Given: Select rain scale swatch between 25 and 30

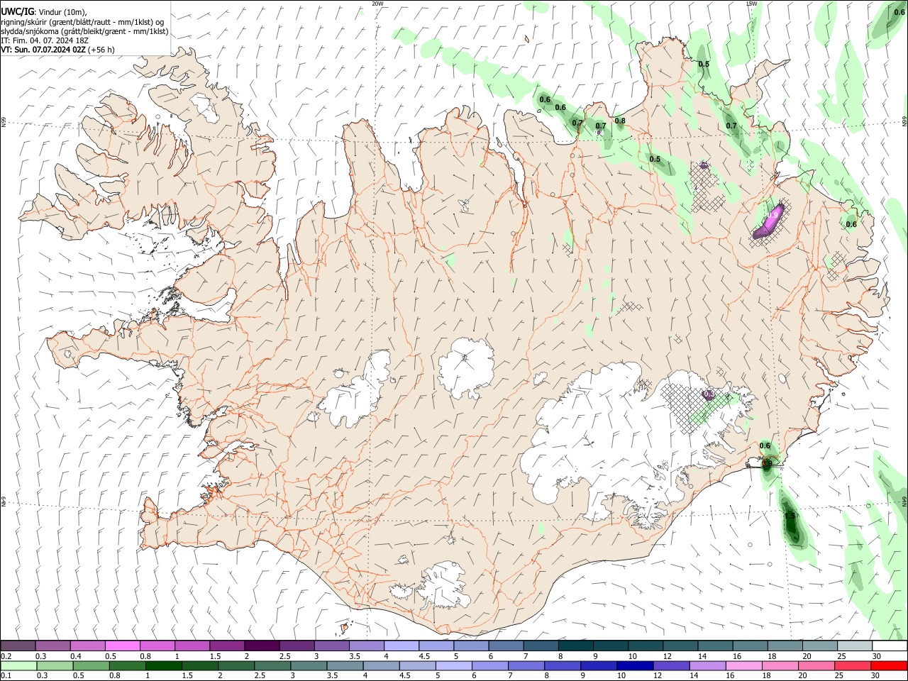Looking at the screenshot, I should (x=853, y=666).
